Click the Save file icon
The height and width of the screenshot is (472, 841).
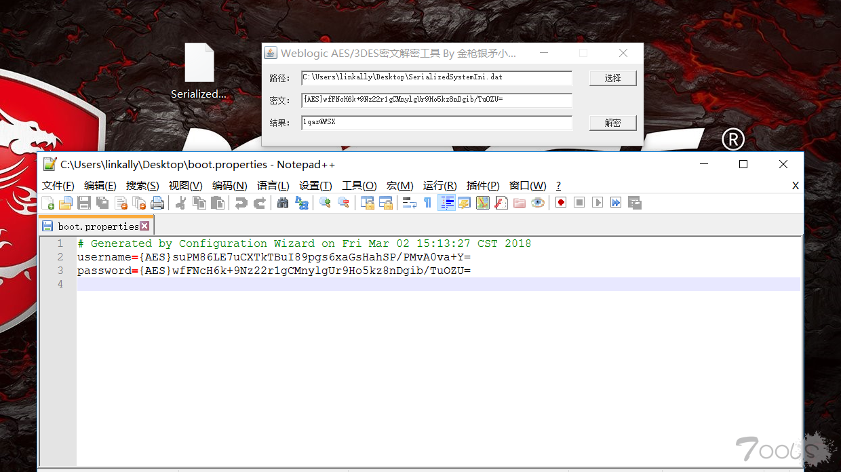[84, 203]
